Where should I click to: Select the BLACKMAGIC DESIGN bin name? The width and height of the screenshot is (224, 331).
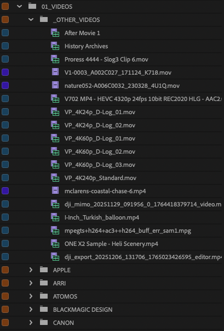pyautogui.click(x=83, y=310)
